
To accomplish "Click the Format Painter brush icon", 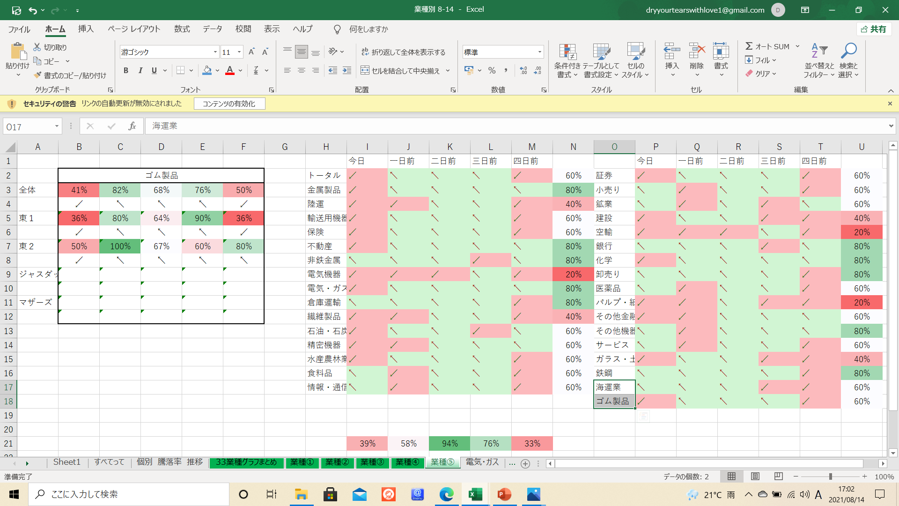I will click(x=37, y=75).
